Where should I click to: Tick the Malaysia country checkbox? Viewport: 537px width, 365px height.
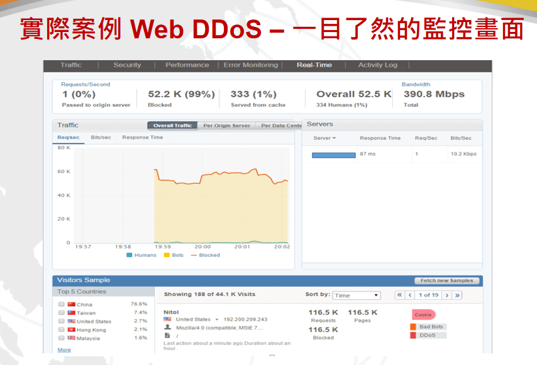pyautogui.click(x=62, y=338)
